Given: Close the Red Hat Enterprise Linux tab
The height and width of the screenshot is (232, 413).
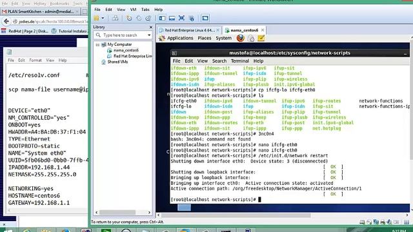Looking at the screenshot, I should 217,30.
